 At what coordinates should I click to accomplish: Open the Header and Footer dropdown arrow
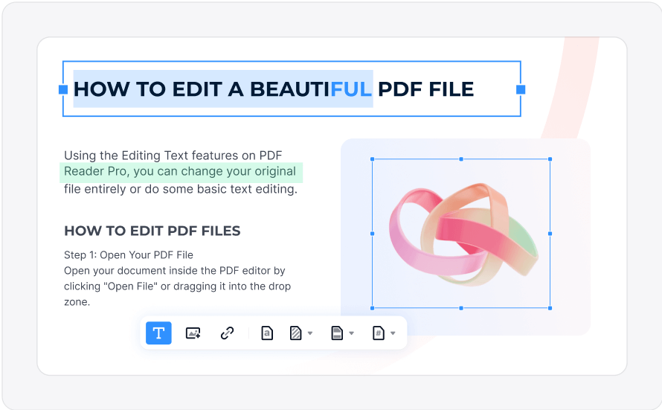(x=352, y=333)
